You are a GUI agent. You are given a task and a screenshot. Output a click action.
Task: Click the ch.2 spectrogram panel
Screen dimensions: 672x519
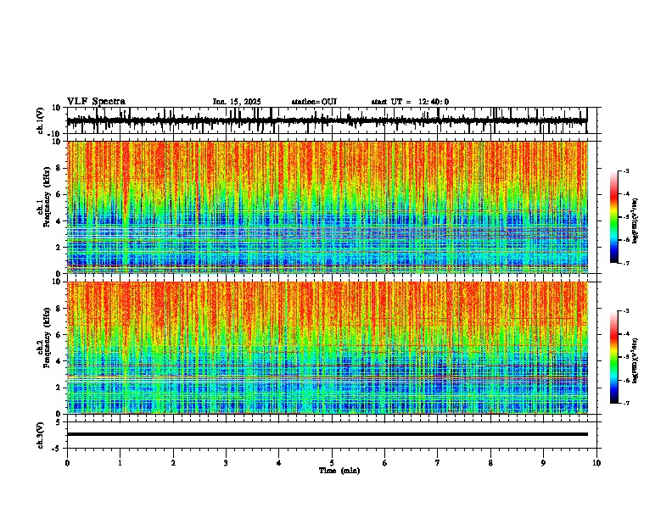pos(328,348)
